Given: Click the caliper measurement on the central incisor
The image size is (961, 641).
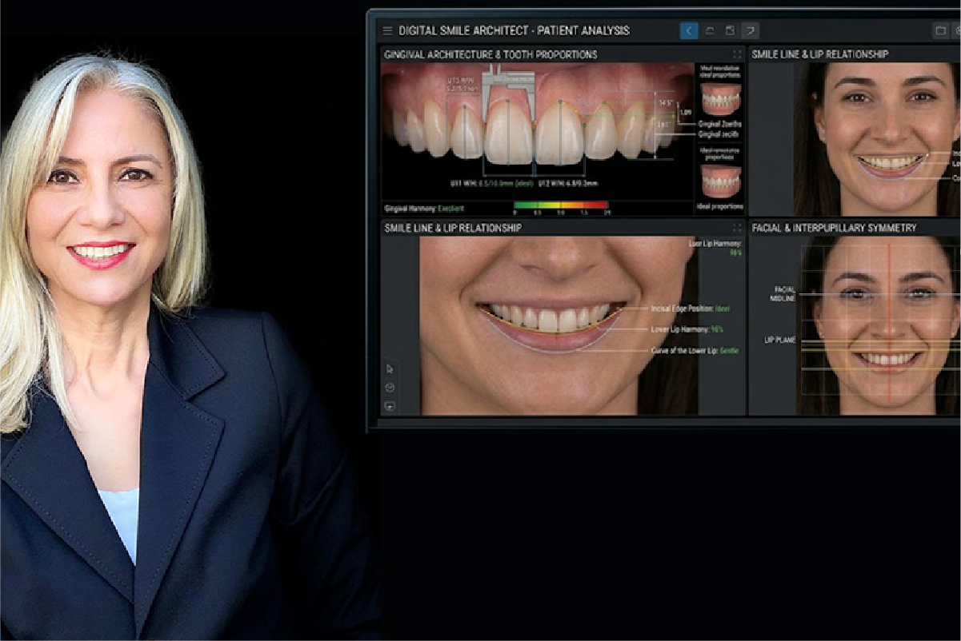Looking at the screenshot, I should click(509, 82).
